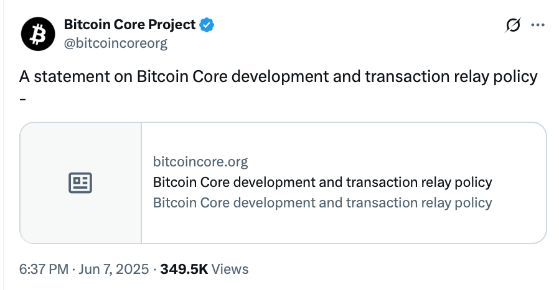Click the dark link card headline
This screenshot has width=559, height=290.
322,183
